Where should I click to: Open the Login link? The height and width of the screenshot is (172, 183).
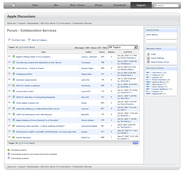click(x=153, y=54)
